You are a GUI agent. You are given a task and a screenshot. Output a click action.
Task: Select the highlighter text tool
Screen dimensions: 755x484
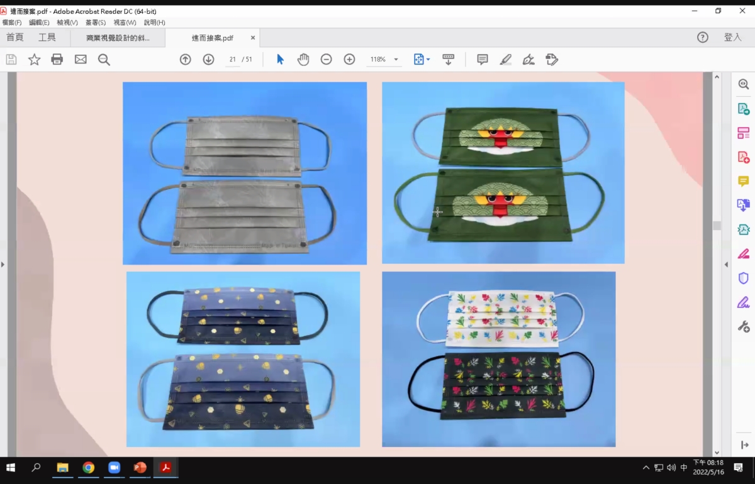tap(505, 60)
